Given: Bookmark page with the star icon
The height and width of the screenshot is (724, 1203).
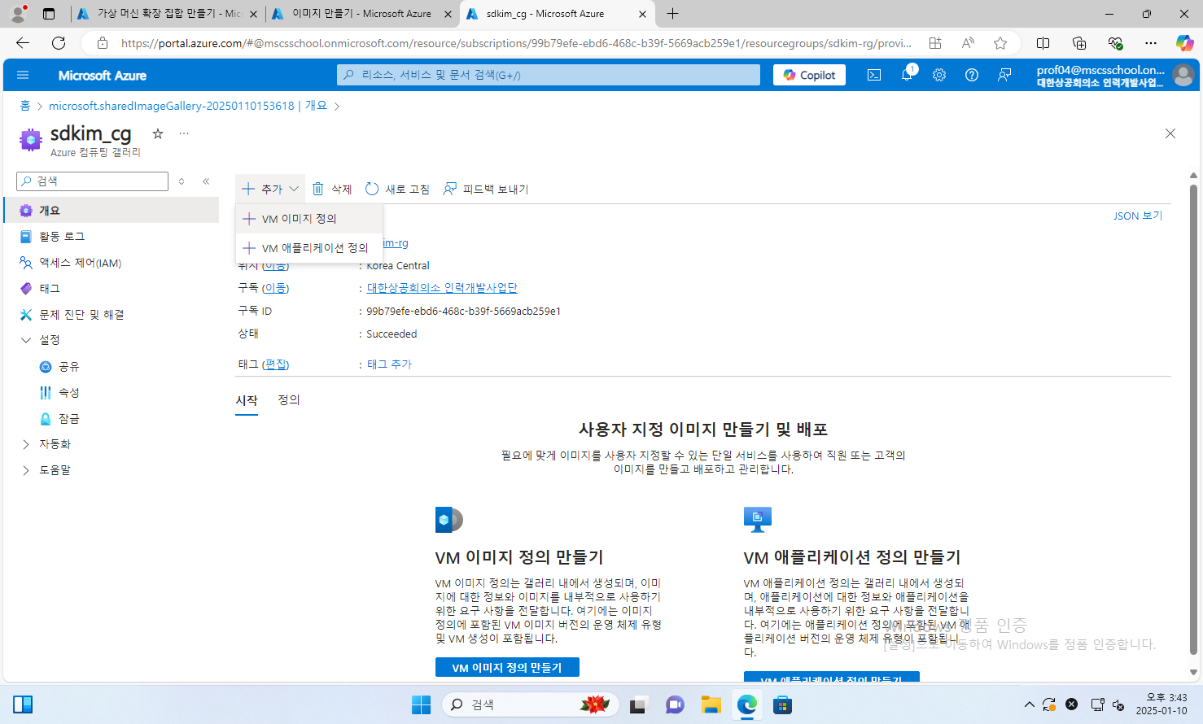Looking at the screenshot, I should pos(1000,43).
